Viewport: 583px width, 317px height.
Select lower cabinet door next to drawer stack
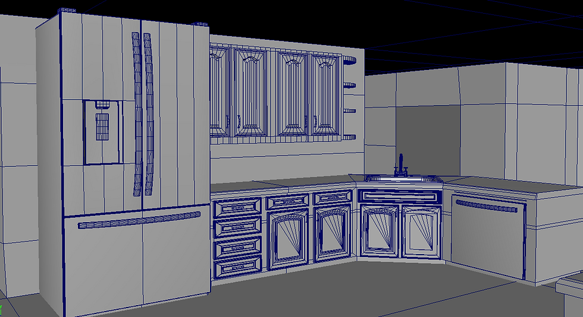point(288,239)
